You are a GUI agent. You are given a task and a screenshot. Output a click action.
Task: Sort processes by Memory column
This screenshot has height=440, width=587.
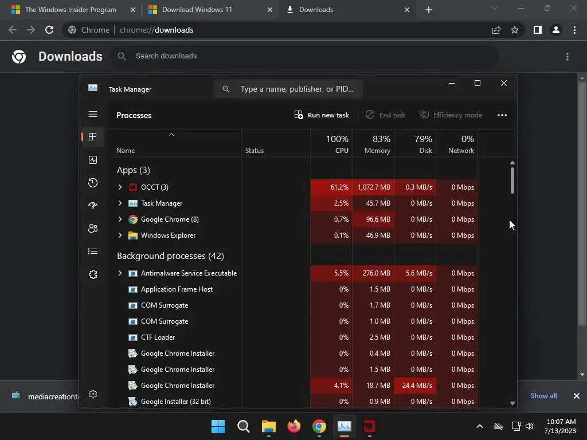point(373,144)
